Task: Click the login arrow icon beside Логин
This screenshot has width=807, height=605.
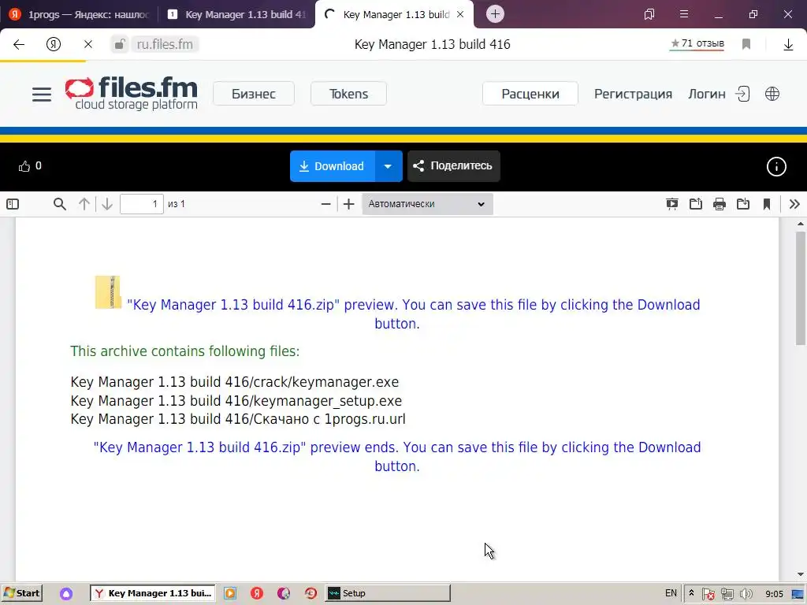Action: tap(742, 94)
